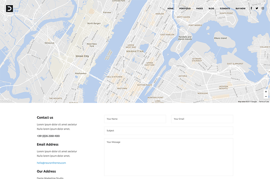Select the West New York map label
This screenshot has height=179, width=270.
pos(92,45)
